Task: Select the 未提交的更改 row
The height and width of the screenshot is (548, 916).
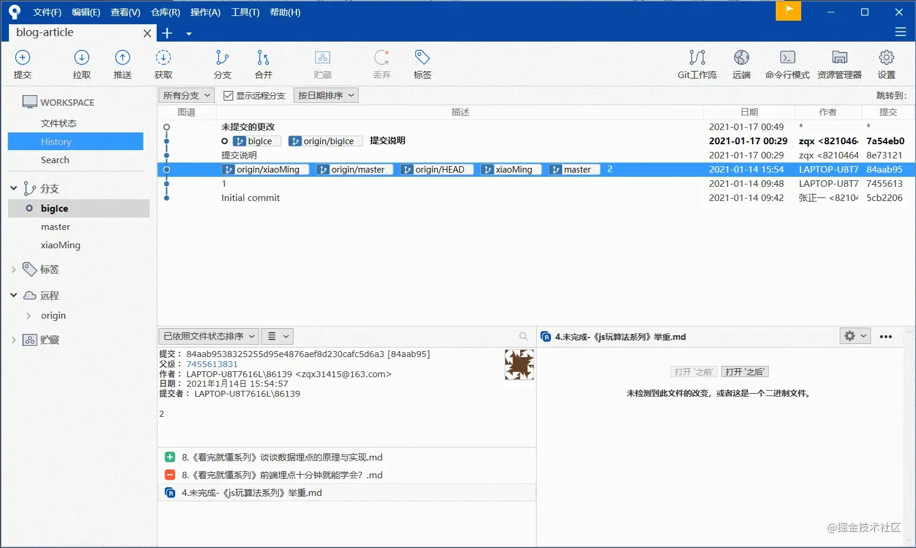Action: pyautogui.click(x=536, y=127)
